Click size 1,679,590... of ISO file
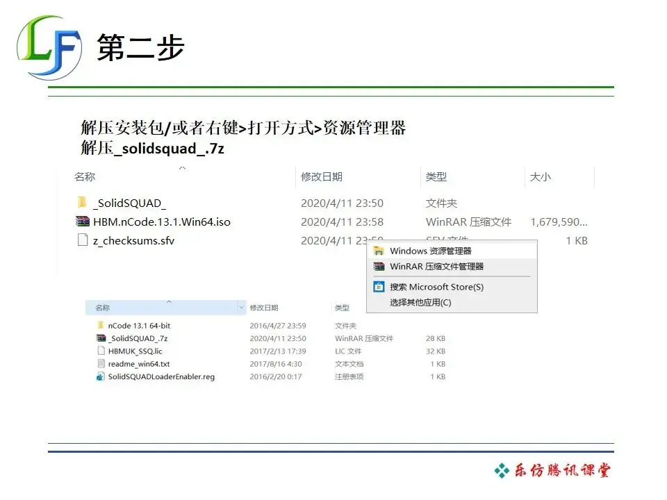Screen dimensions: 667x500 coord(559,222)
